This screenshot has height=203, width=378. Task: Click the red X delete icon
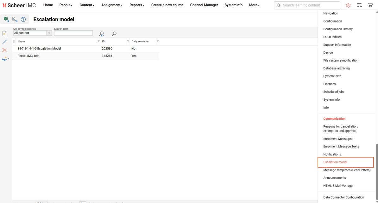[4, 50]
